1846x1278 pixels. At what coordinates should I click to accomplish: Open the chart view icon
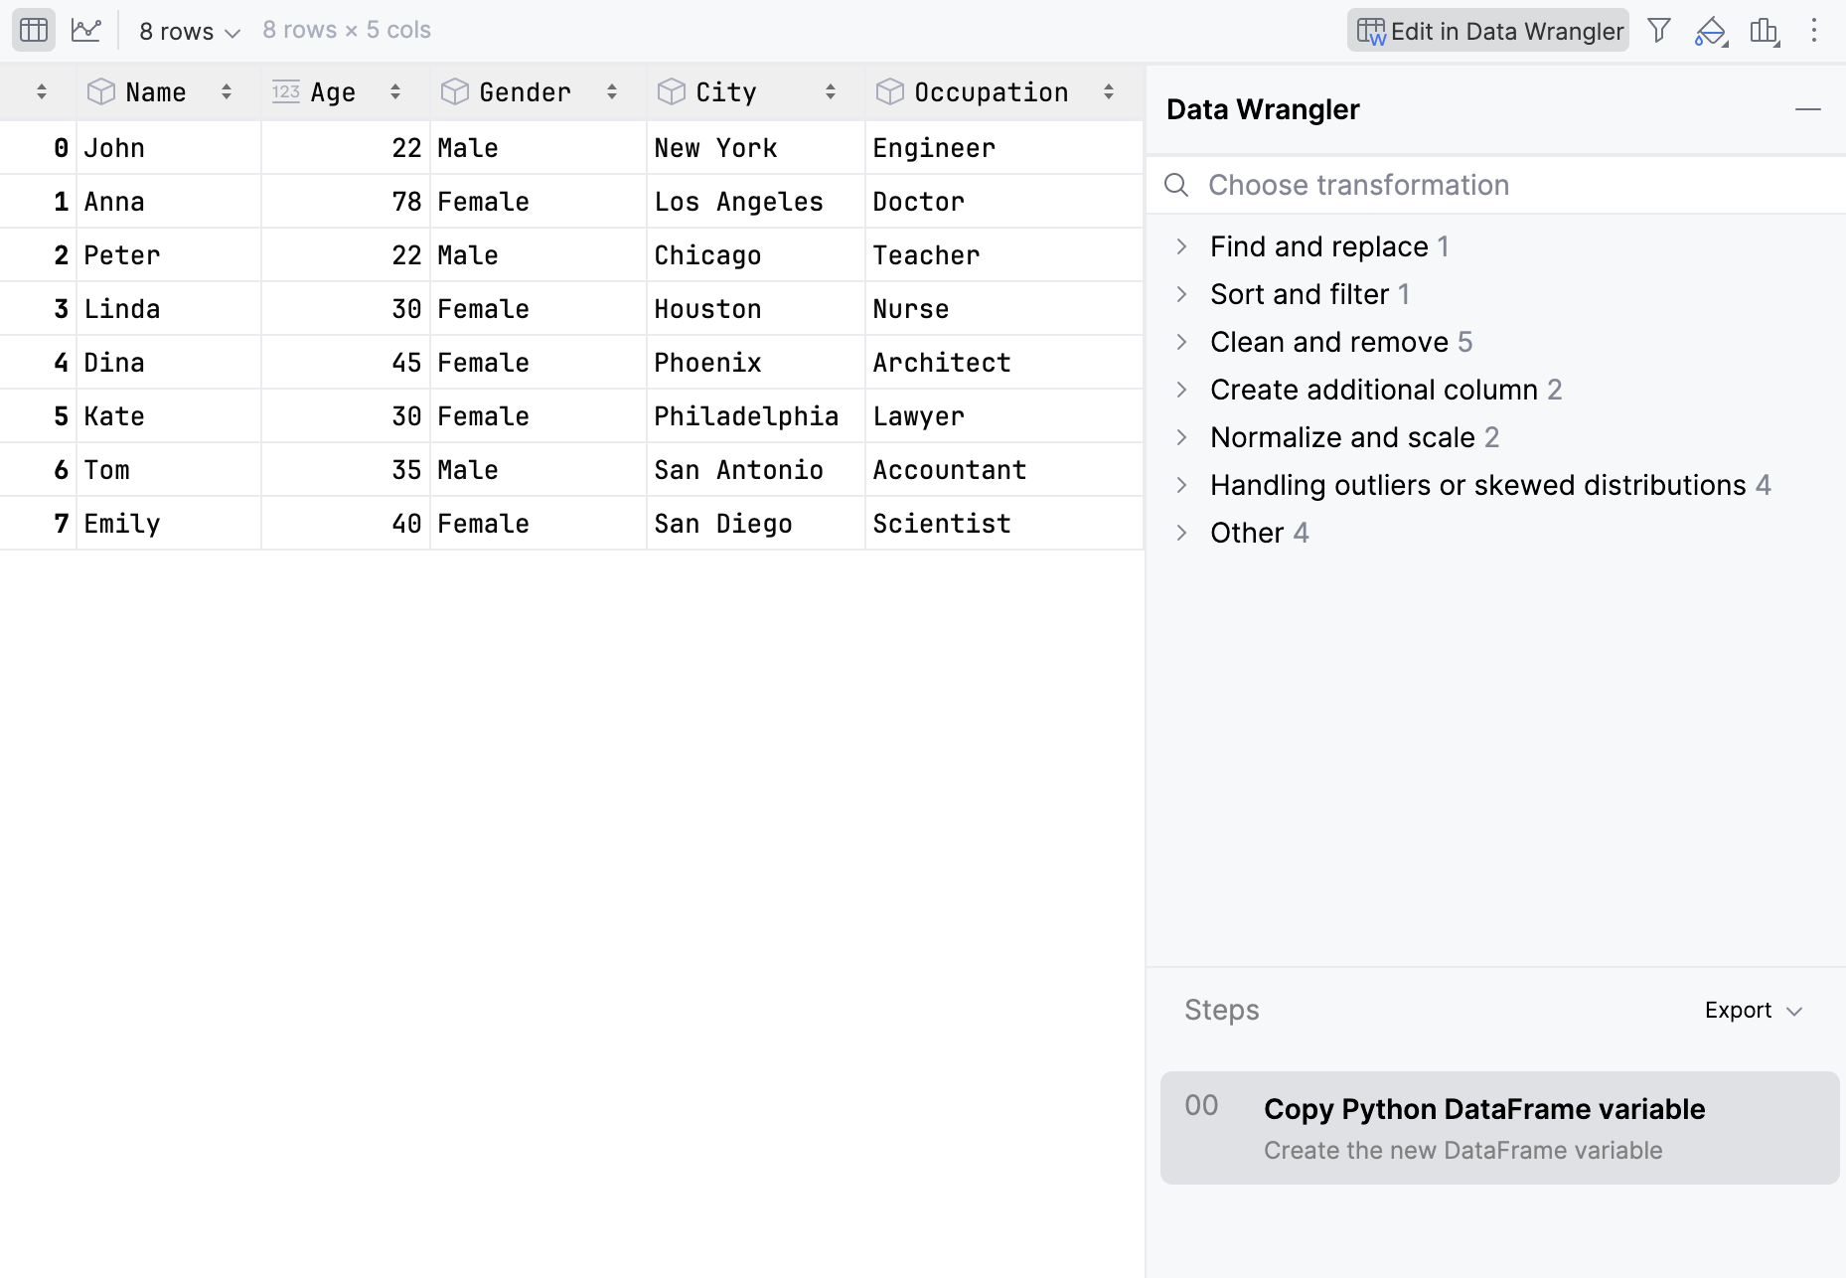[85, 30]
